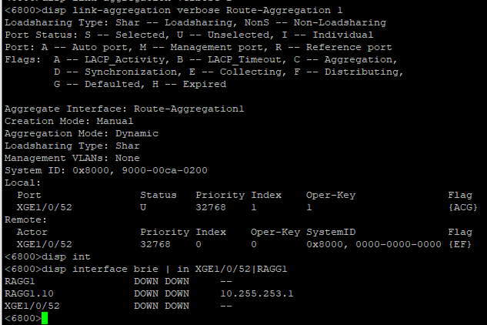Click the 'Aggregate Interface: Route-Aggregation1' line
This screenshot has width=487, height=325.
124,109
